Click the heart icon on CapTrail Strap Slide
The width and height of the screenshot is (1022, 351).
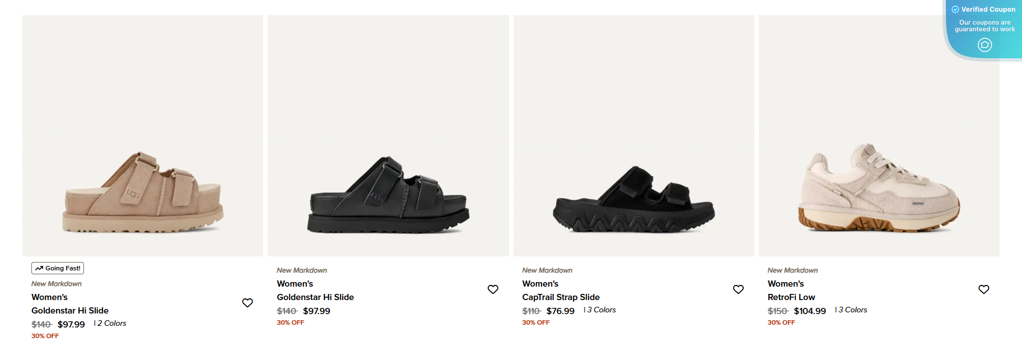point(739,289)
